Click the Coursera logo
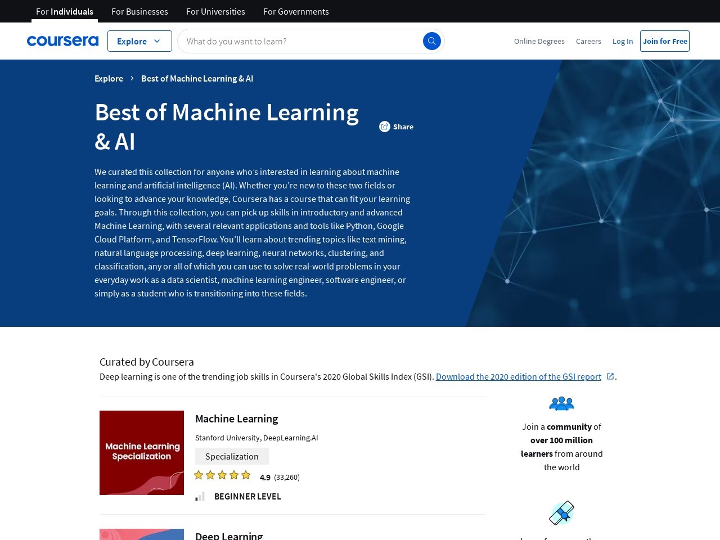This screenshot has width=720, height=540. click(x=62, y=41)
